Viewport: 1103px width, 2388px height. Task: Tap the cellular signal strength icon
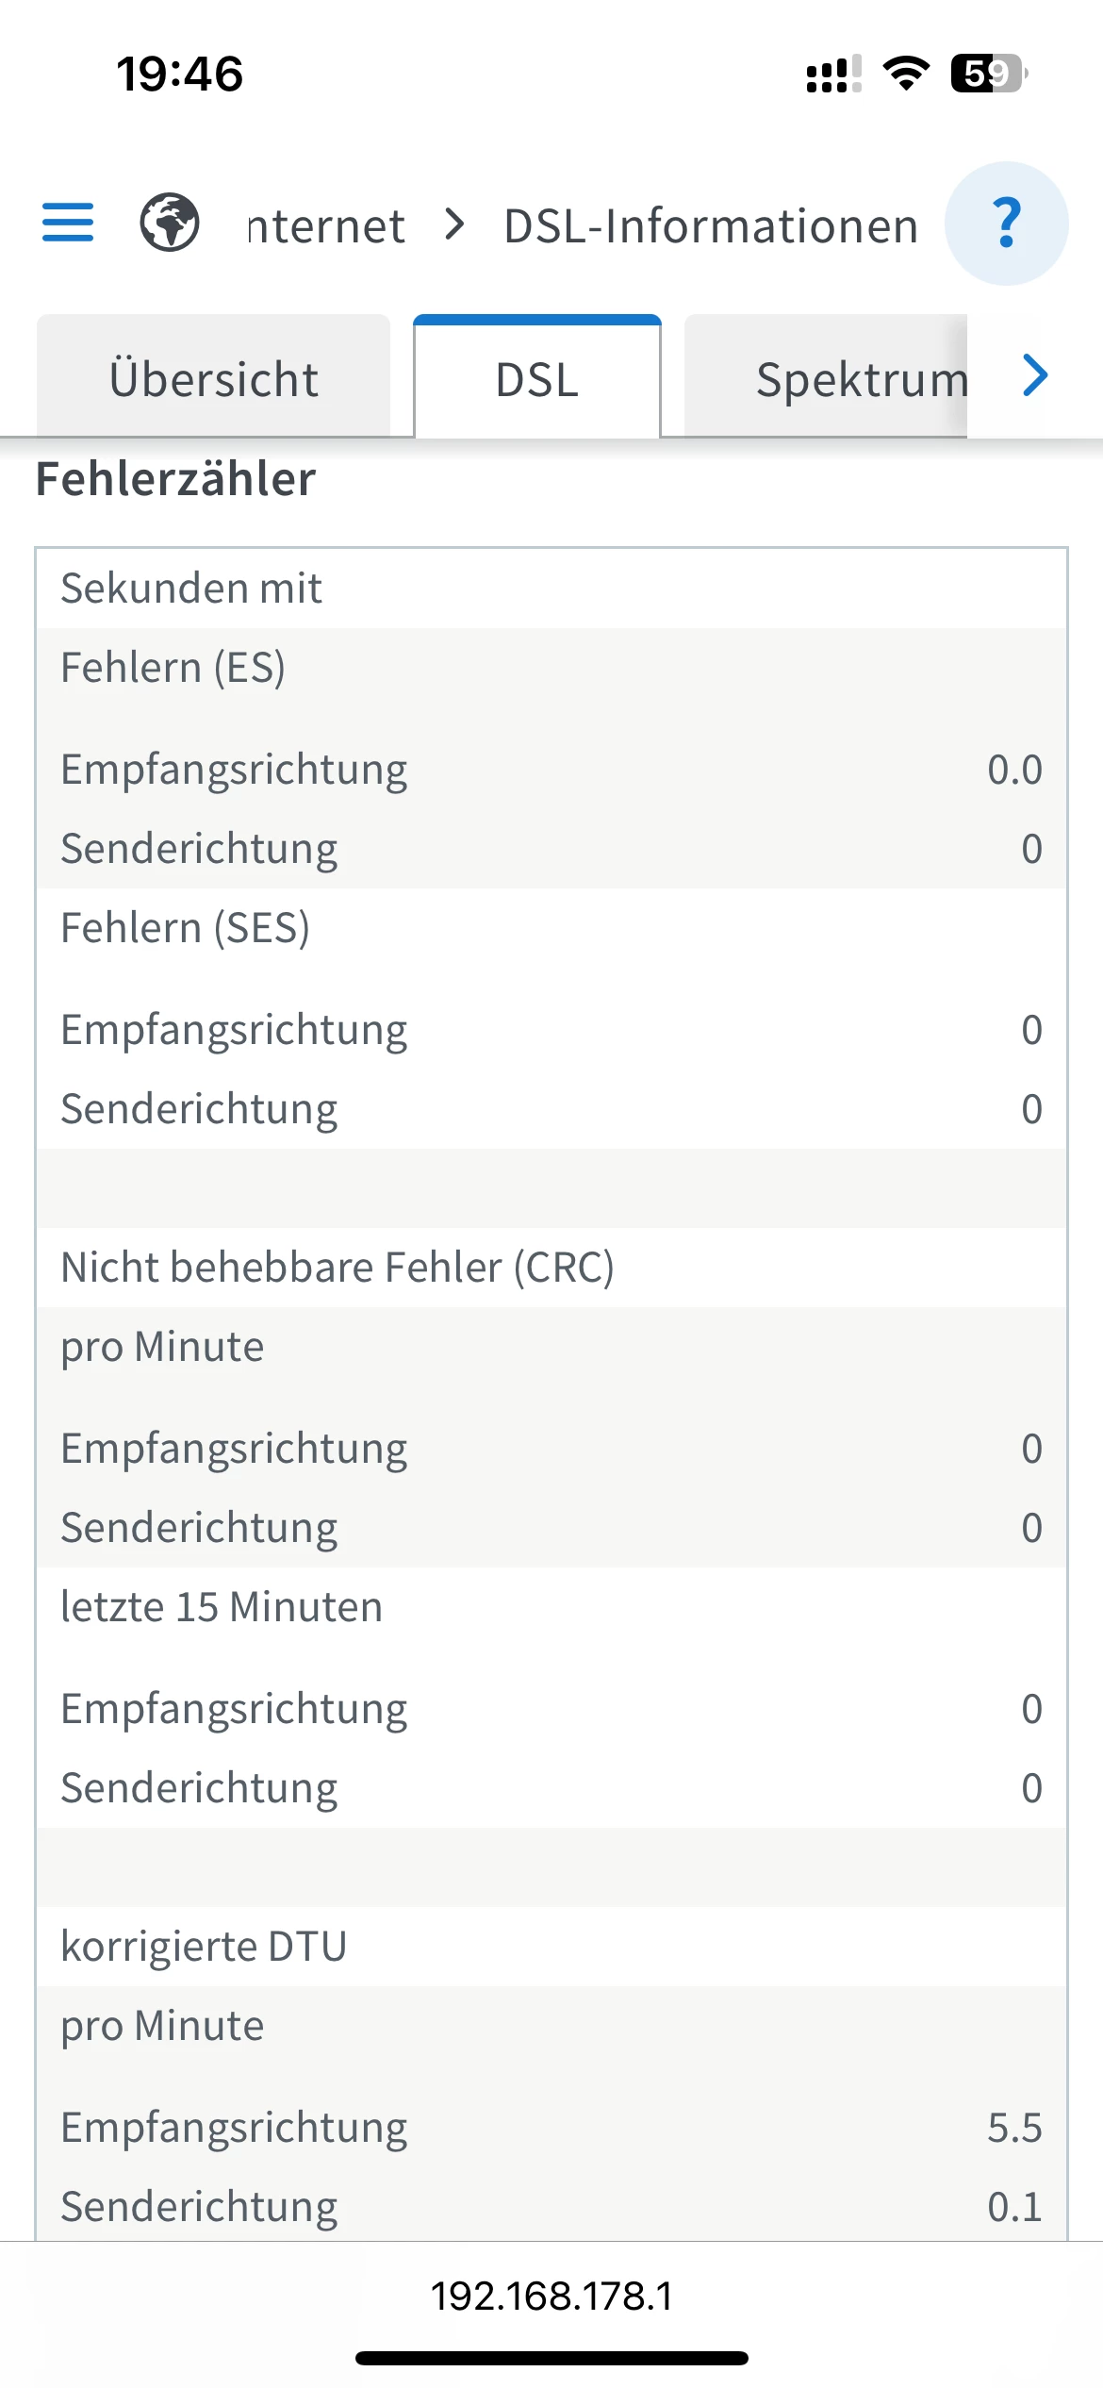833,75
